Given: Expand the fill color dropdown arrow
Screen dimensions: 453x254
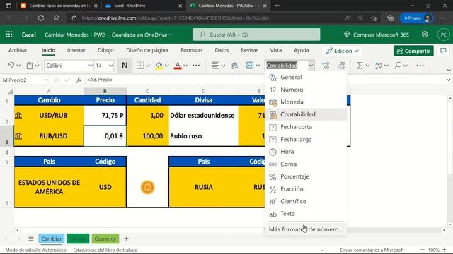Looking at the screenshot, I should coord(167,66).
